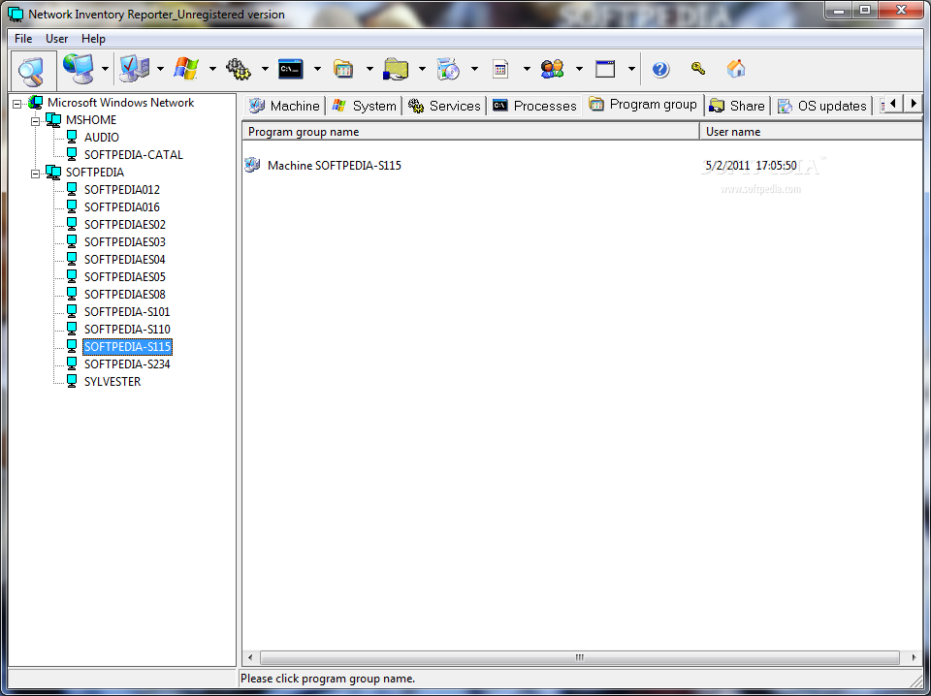Collapse the MSHOME workgroup node
Image resolution: width=931 pixels, height=696 pixels.
tap(36, 120)
